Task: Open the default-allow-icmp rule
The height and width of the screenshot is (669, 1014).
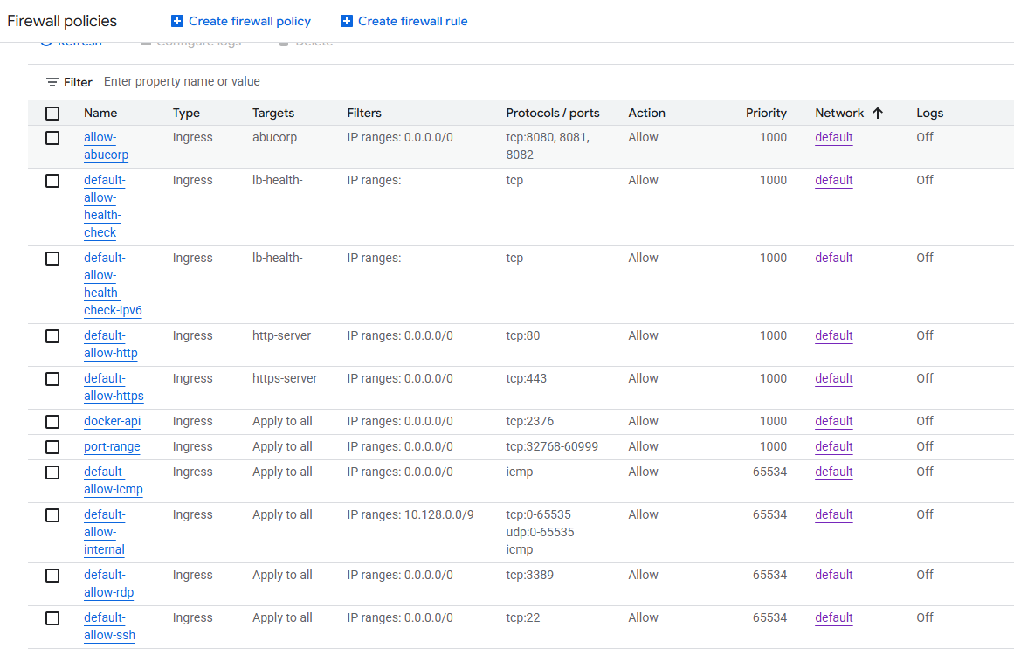Action: pos(113,480)
